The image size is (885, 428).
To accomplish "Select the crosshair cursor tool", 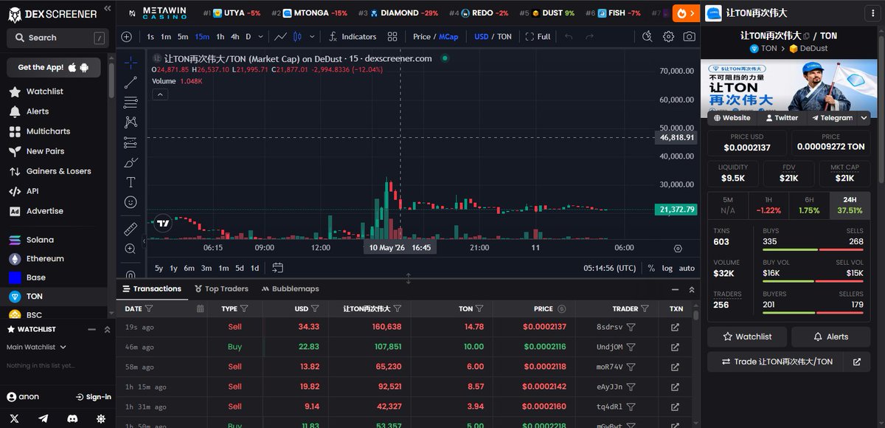I will [x=131, y=63].
